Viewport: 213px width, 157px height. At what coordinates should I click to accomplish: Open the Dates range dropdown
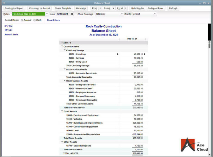pyautogui.click(x=47, y=14)
